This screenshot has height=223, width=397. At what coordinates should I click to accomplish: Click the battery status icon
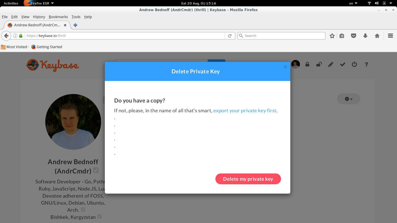384,3
